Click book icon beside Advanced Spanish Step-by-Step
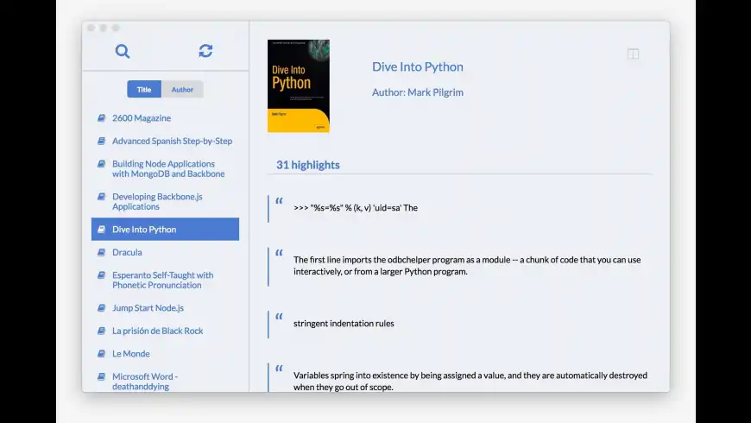This screenshot has width=751, height=423. [x=101, y=141]
